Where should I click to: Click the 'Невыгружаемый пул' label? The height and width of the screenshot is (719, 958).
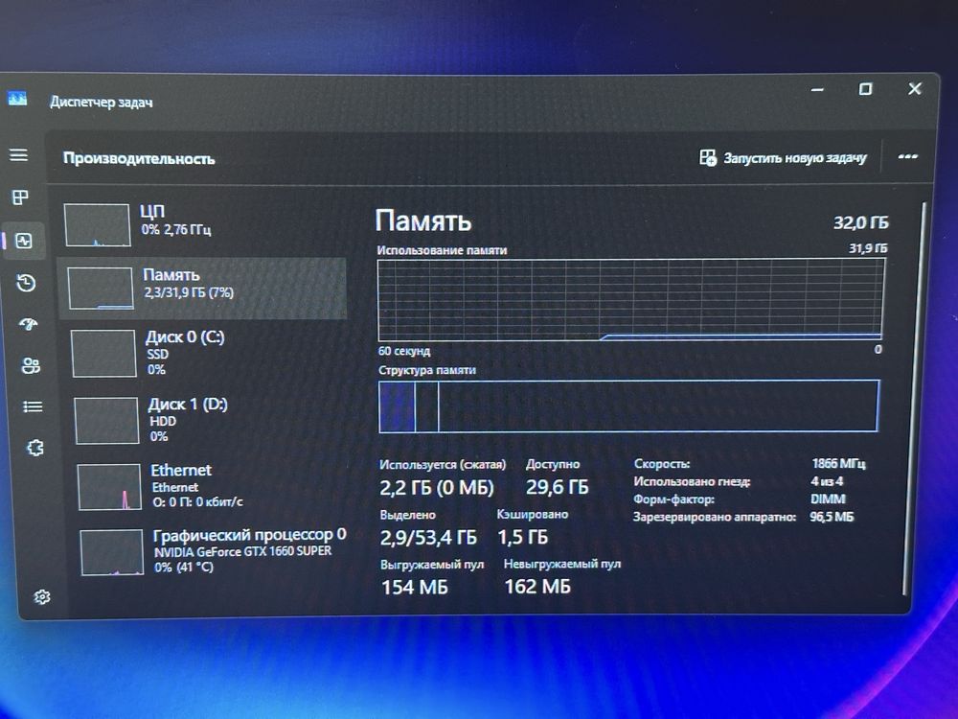point(562,564)
